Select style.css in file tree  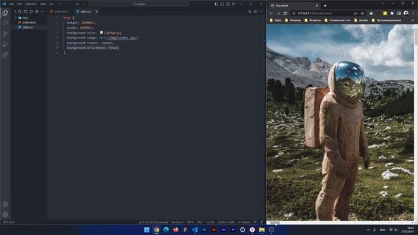click(27, 27)
